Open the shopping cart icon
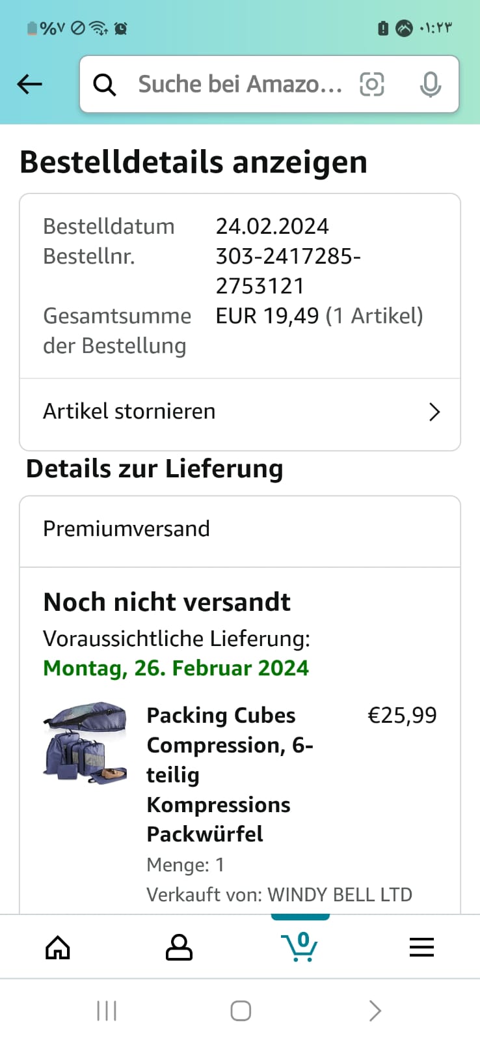Image resolution: width=480 pixels, height=1042 pixels. (x=300, y=947)
